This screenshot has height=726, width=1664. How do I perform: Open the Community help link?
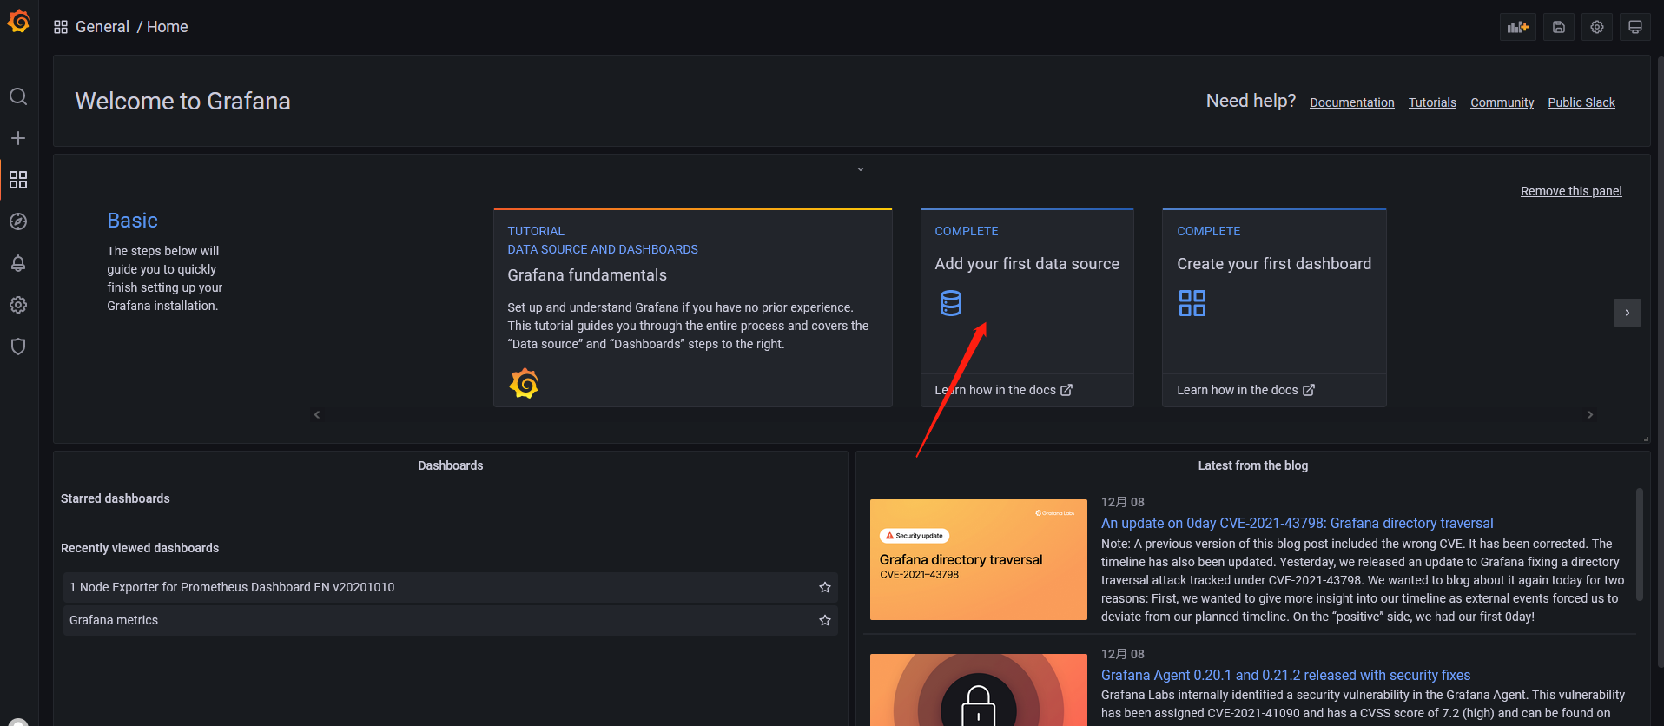click(1502, 102)
